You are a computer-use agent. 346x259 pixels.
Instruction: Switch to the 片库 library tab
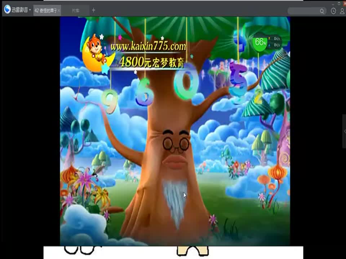tap(76, 10)
